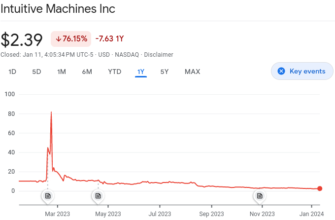
Task: Select the active 1Y tab
Action: (141, 72)
